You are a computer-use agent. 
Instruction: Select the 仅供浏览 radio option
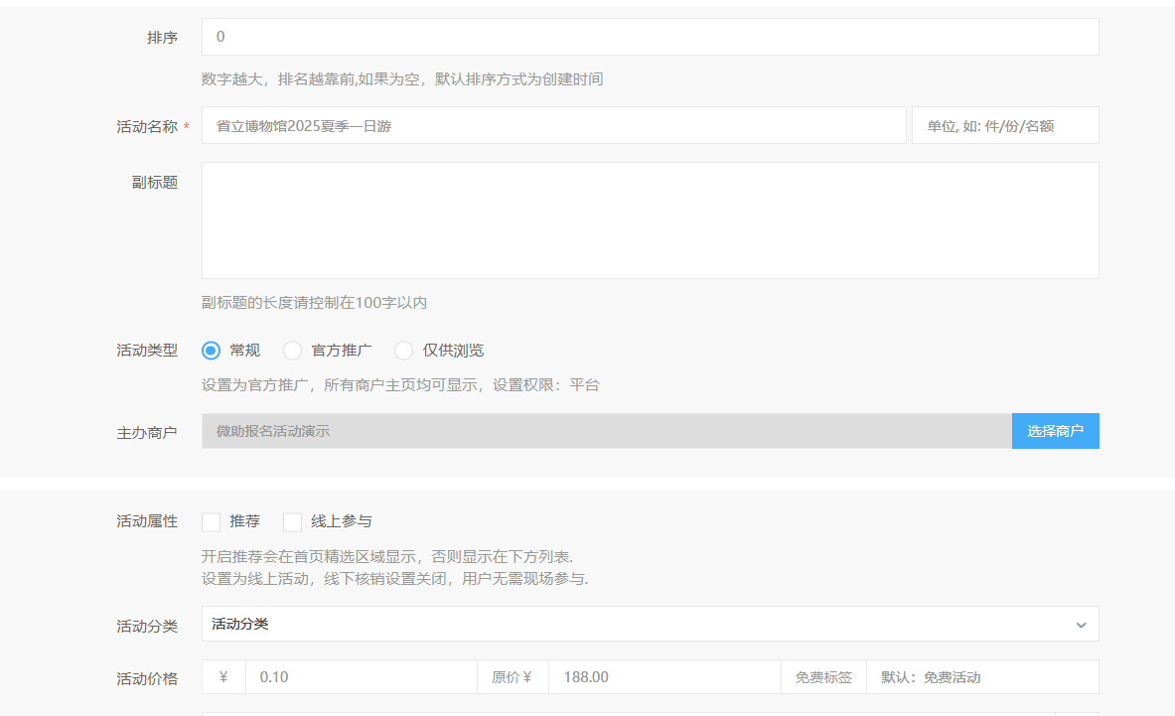click(x=404, y=351)
